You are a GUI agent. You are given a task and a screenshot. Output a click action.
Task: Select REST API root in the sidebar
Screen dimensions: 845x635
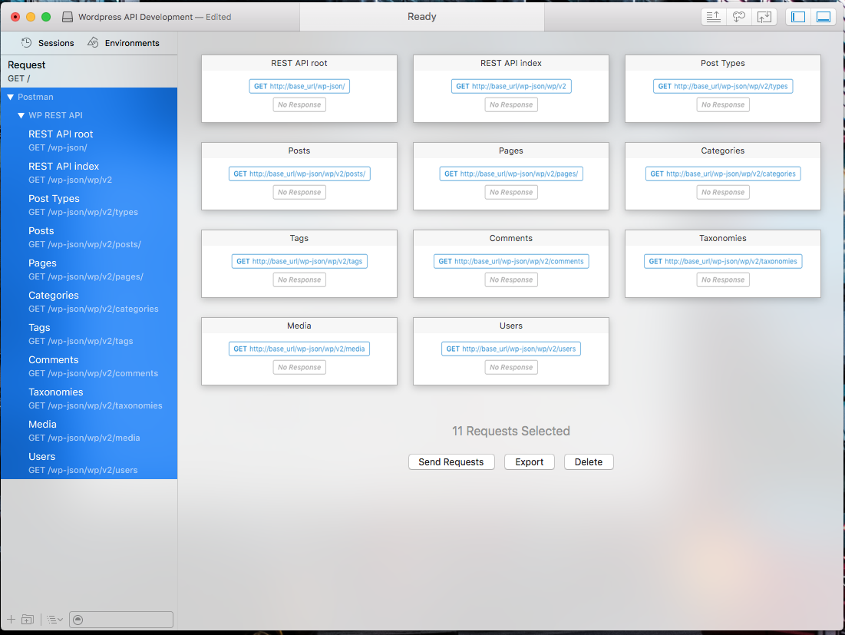click(89, 141)
